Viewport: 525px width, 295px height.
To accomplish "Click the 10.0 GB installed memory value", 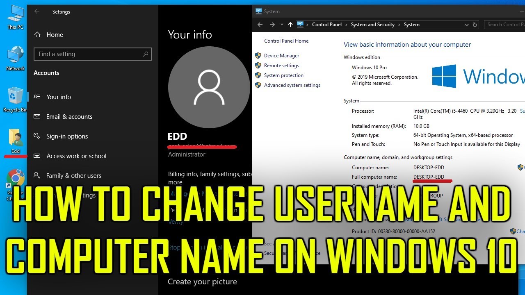I will (x=421, y=126).
